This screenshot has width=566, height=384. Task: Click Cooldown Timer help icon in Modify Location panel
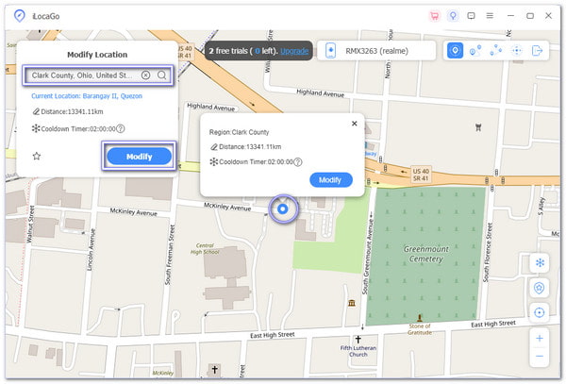[x=121, y=129]
